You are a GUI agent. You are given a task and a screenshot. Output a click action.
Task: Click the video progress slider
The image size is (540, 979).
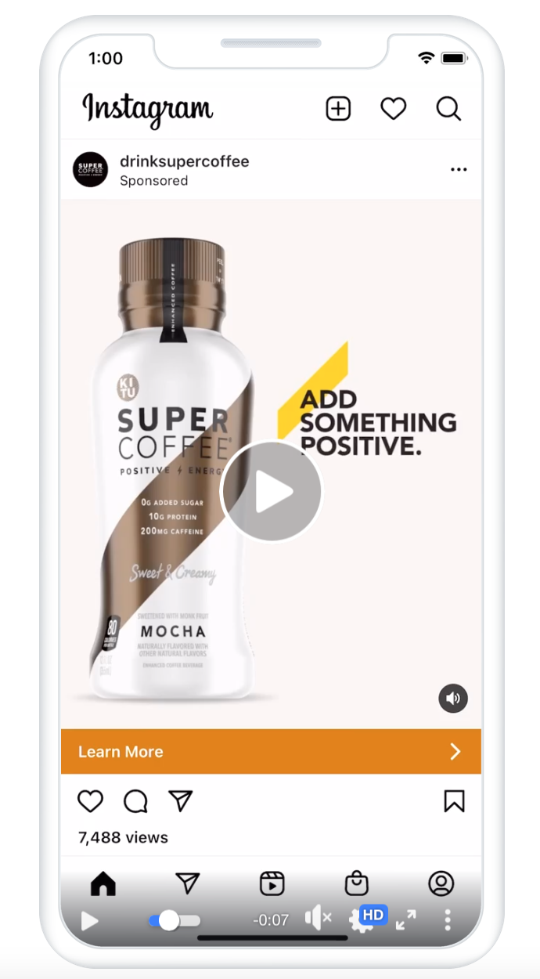[x=175, y=920]
